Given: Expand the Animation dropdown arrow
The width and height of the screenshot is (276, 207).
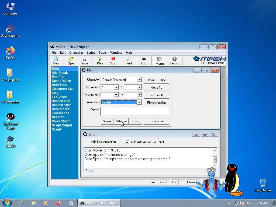Looking at the screenshot, I should coord(139,102).
